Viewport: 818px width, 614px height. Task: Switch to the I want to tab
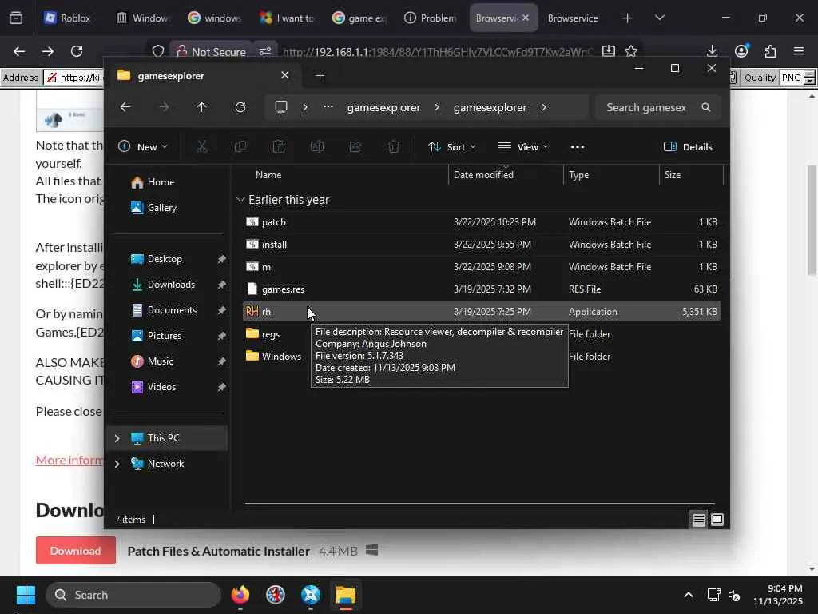point(288,18)
